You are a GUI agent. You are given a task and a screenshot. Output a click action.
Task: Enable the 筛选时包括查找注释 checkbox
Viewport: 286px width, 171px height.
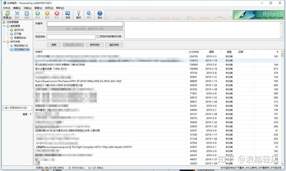pyautogui.click(x=98, y=36)
